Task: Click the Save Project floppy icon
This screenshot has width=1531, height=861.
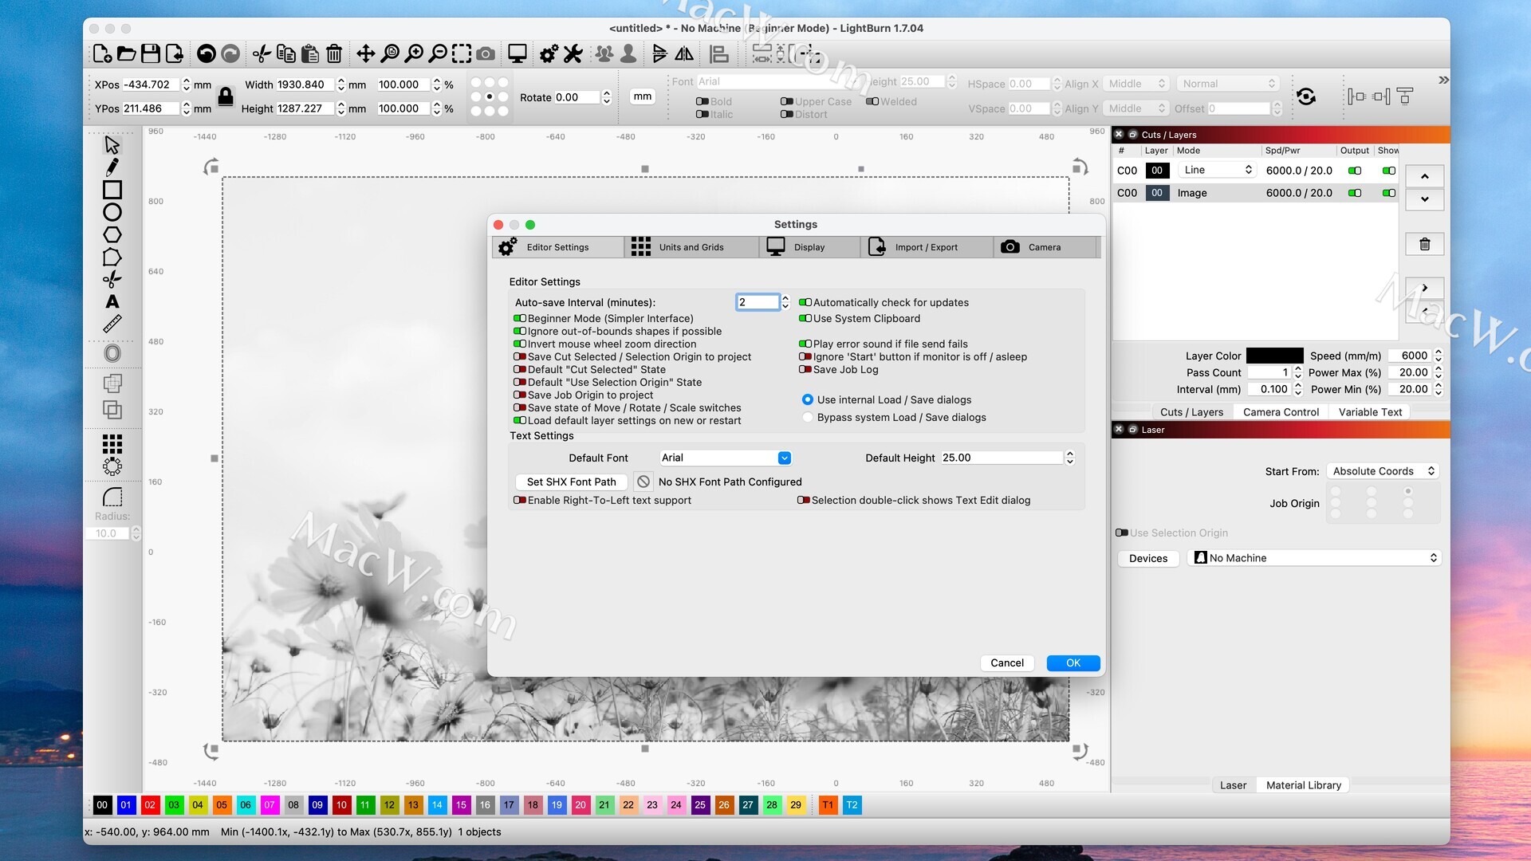Action: pos(150,53)
